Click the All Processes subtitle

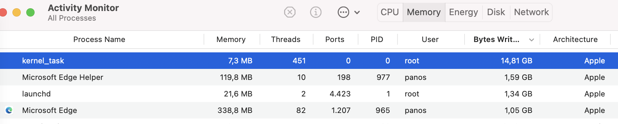pos(72,18)
